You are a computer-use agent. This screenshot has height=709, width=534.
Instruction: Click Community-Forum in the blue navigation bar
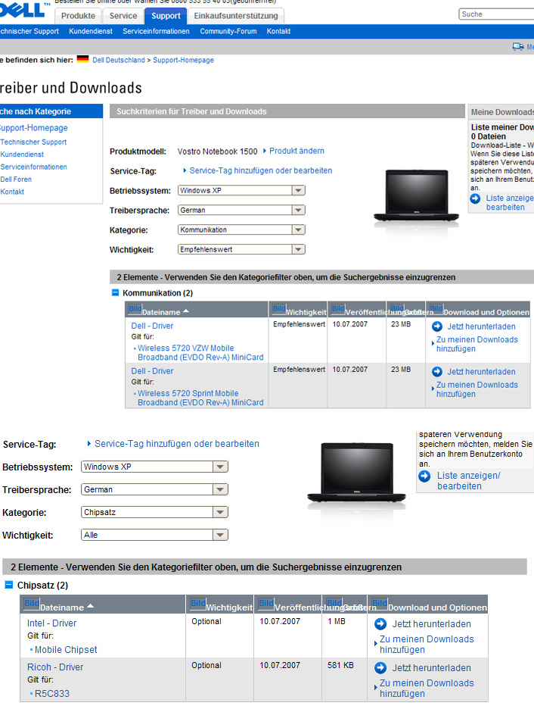(x=228, y=31)
